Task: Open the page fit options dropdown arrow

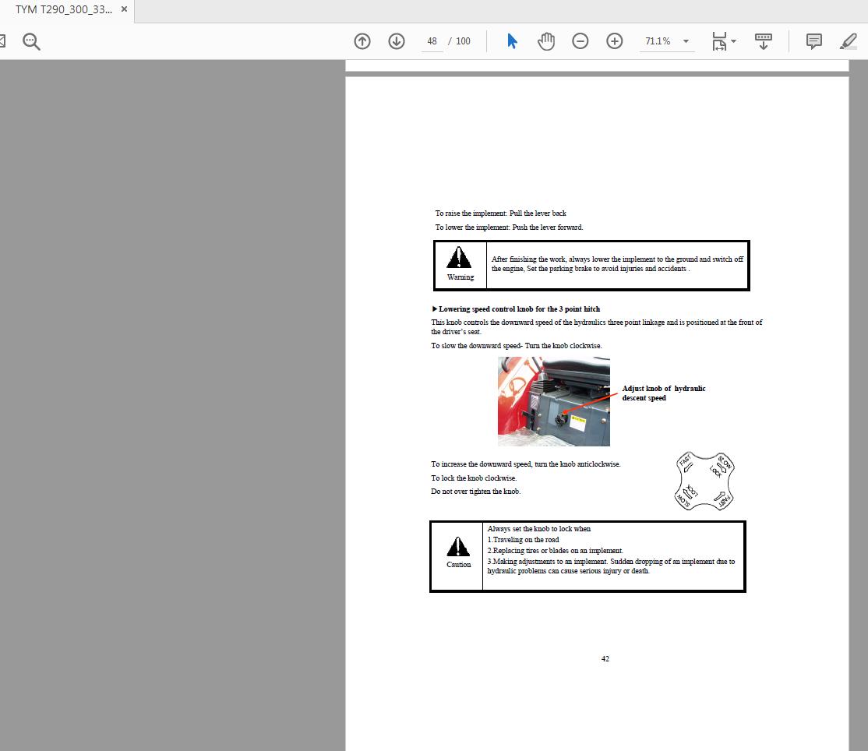Action: (733, 41)
